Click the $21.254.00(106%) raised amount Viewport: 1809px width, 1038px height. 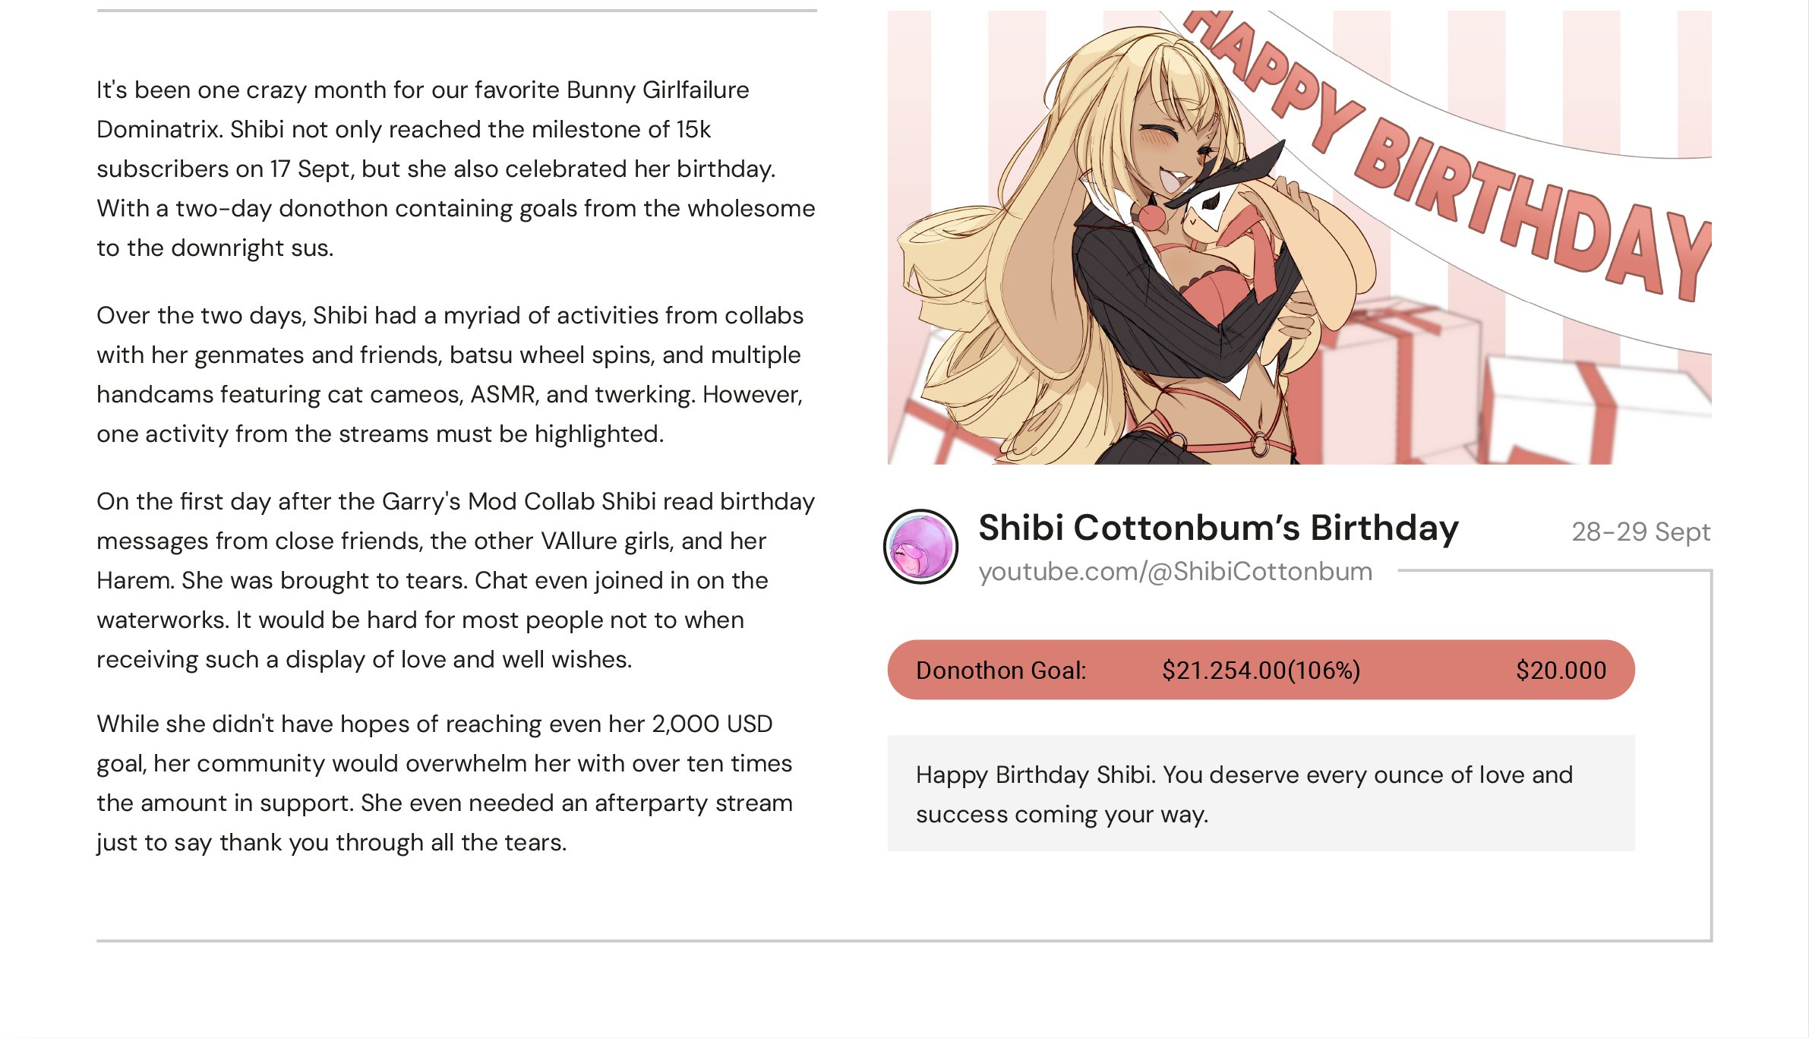[x=1261, y=670]
